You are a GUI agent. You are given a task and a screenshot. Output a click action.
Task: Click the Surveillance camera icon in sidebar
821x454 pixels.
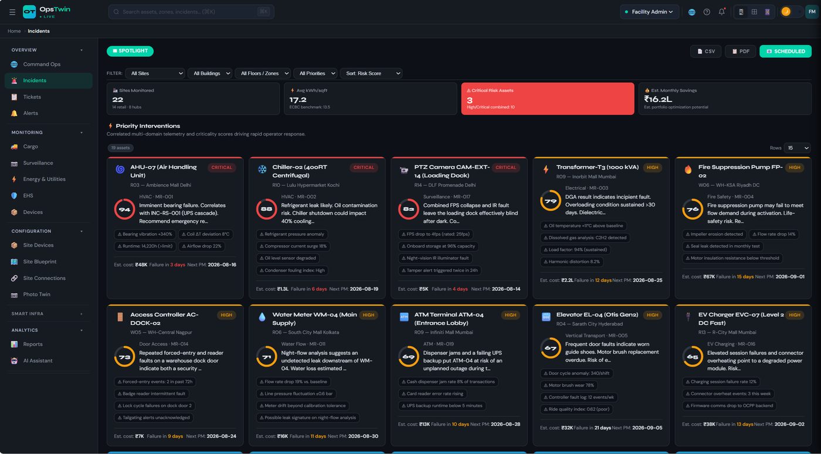[14, 163]
